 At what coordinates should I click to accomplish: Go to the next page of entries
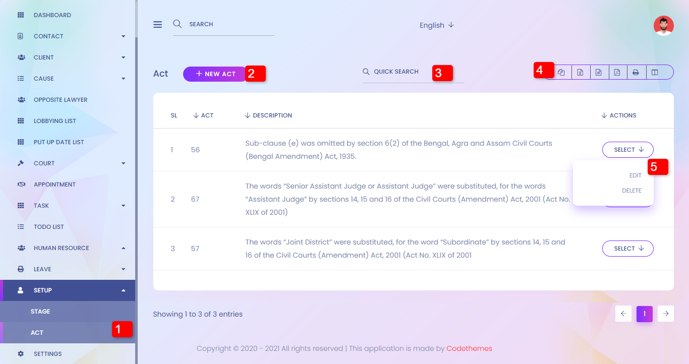(666, 314)
